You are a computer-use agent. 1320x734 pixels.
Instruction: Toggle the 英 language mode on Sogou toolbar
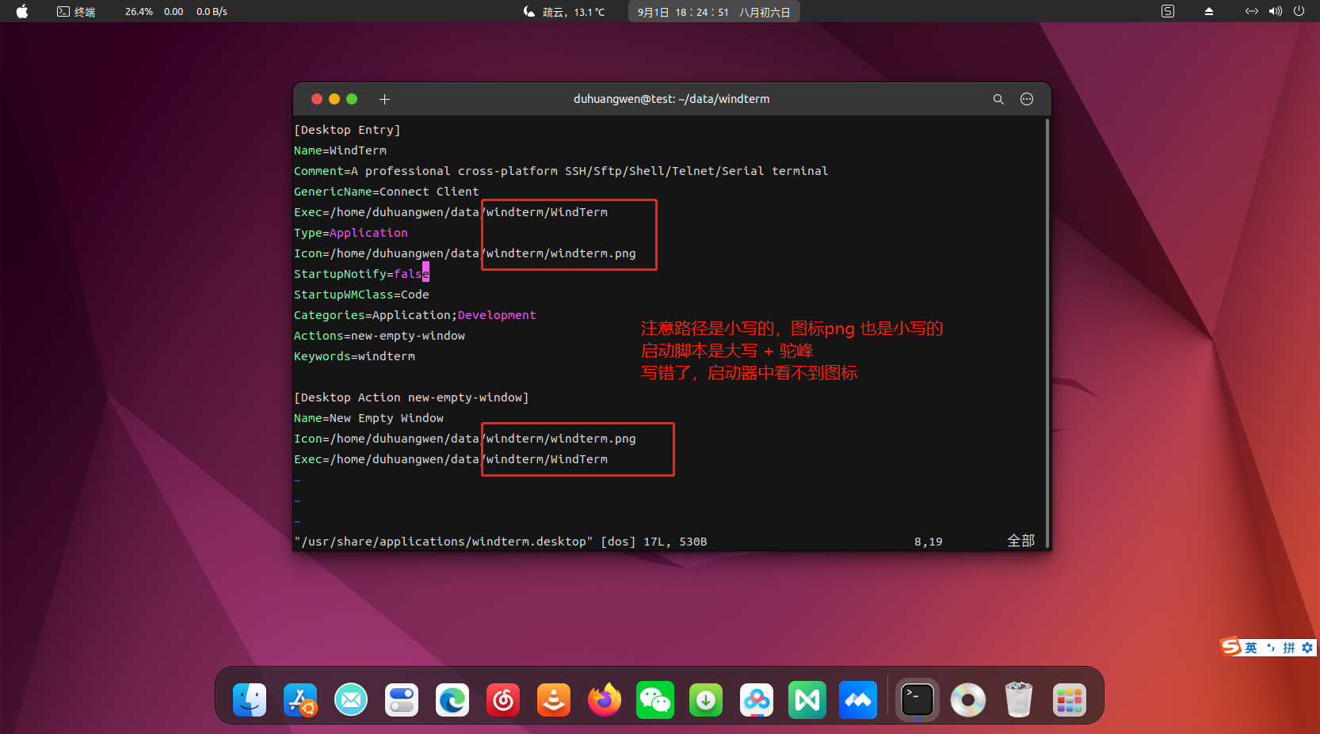[x=1251, y=648]
